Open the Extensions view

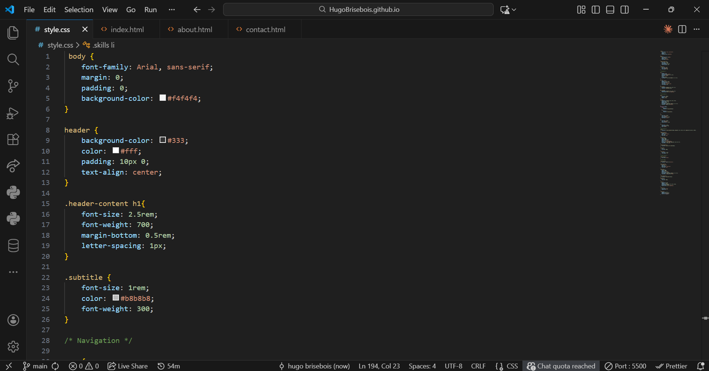point(13,140)
